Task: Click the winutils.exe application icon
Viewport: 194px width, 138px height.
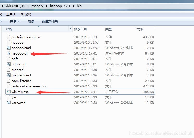Action: point(9,92)
